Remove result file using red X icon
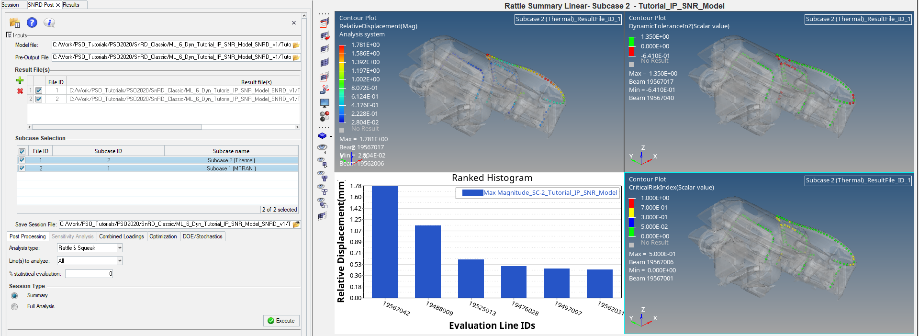This screenshot has height=336, width=919. click(20, 91)
